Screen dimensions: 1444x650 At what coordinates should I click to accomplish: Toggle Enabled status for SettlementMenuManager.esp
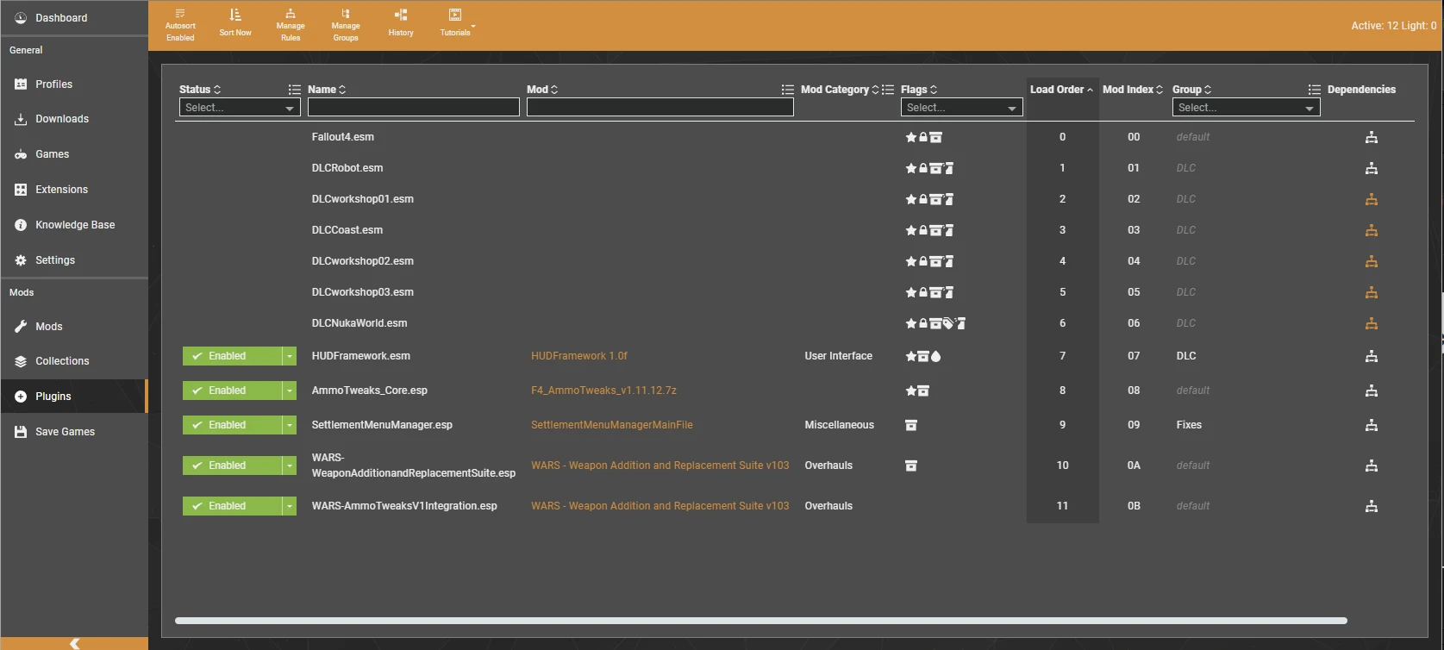click(x=232, y=425)
